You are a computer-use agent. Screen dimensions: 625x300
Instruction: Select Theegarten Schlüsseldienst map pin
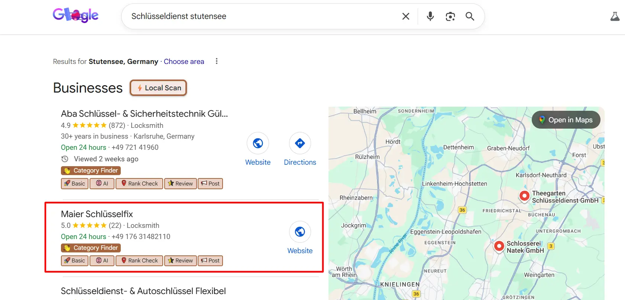524,196
